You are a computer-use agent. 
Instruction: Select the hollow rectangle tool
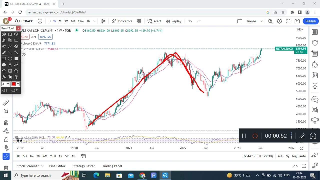[x=4, y=59]
